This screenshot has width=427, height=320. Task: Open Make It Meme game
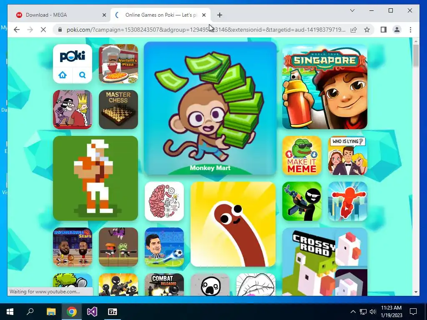[x=302, y=155]
